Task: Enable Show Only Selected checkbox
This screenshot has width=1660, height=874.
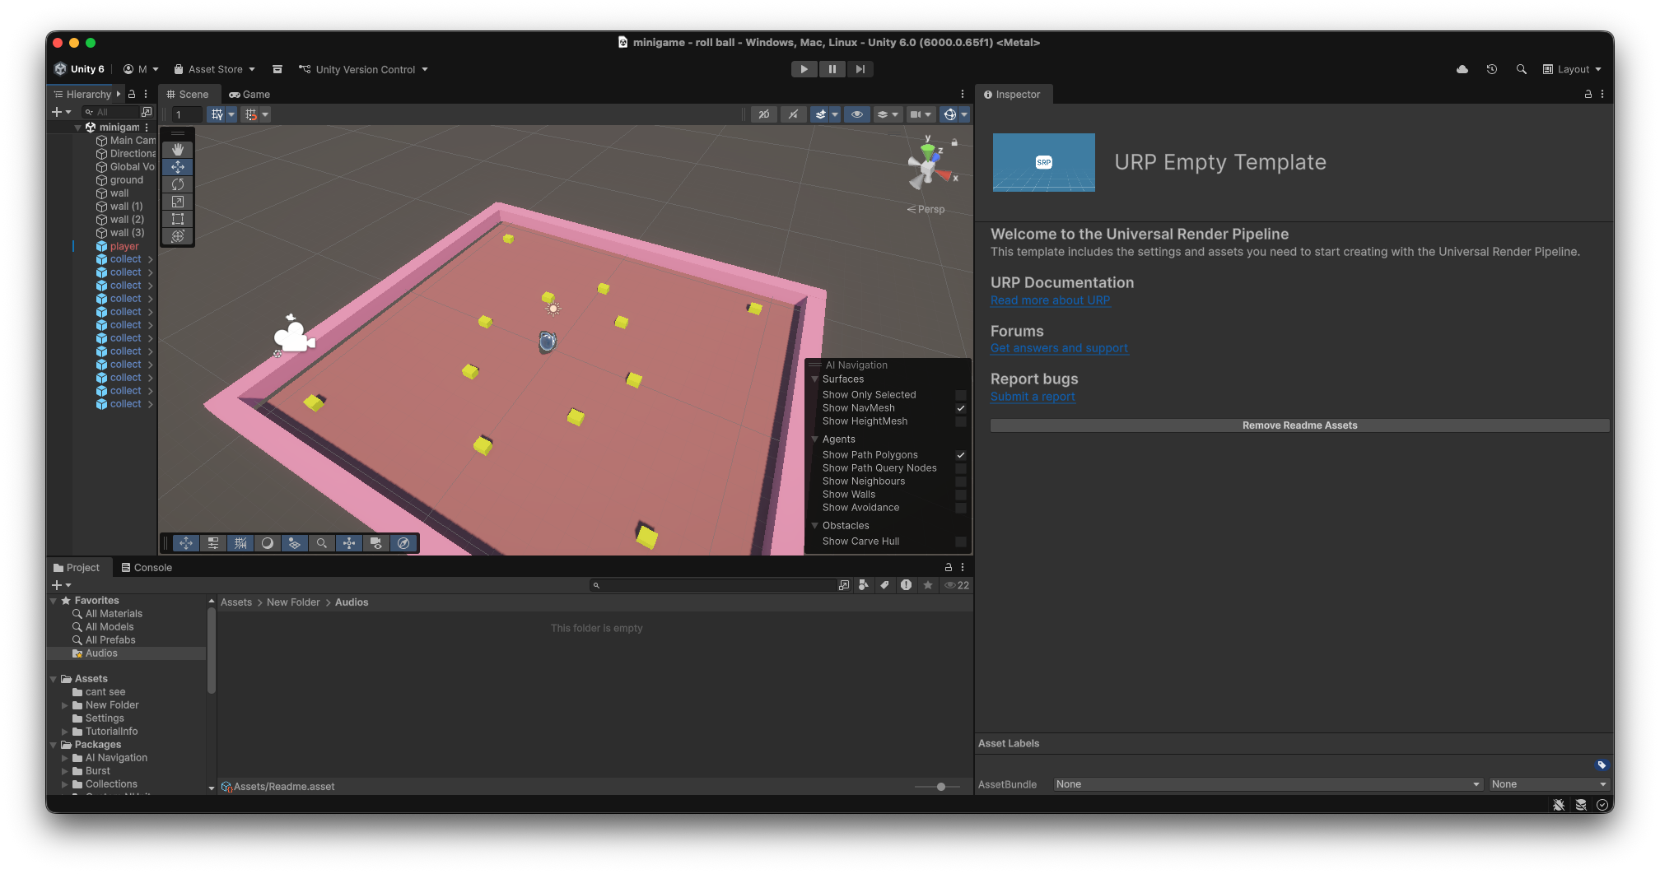Action: (x=960, y=395)
